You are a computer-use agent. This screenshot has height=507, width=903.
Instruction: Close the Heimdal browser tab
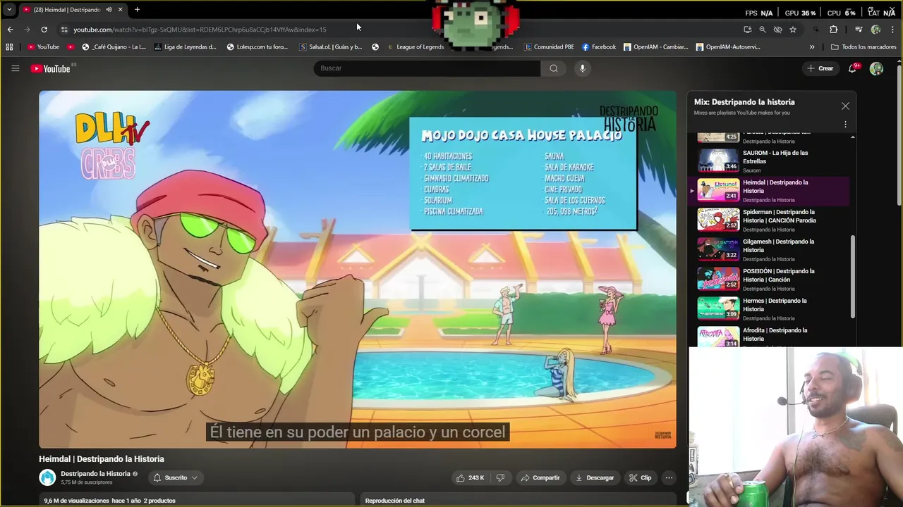pyautogui.click(x=120, y=9)
